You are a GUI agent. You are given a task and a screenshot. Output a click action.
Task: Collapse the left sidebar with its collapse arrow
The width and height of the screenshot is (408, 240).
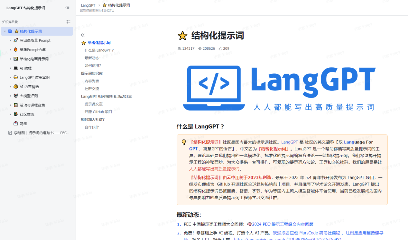pyautogui.click(x=68, y=7)
